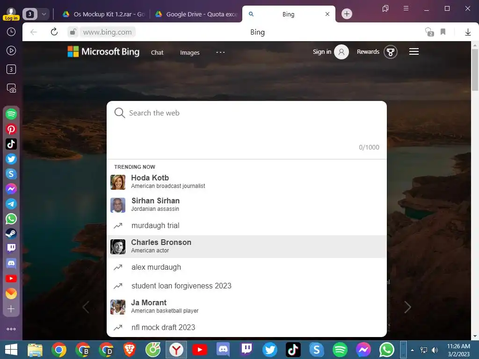This screenshot has height=359, width=479.
Task: Switch to Os Mockup Kit 1.2.rar tab
Action: (103, 14)
